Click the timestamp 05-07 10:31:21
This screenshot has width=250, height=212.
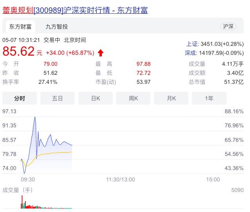coord(21,40)
